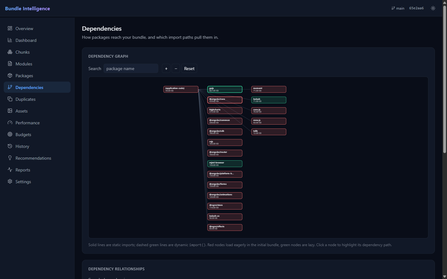Open Recommendations via the lightbulb icon
This screenshot has height=279, width=447.
coord(10,158)
